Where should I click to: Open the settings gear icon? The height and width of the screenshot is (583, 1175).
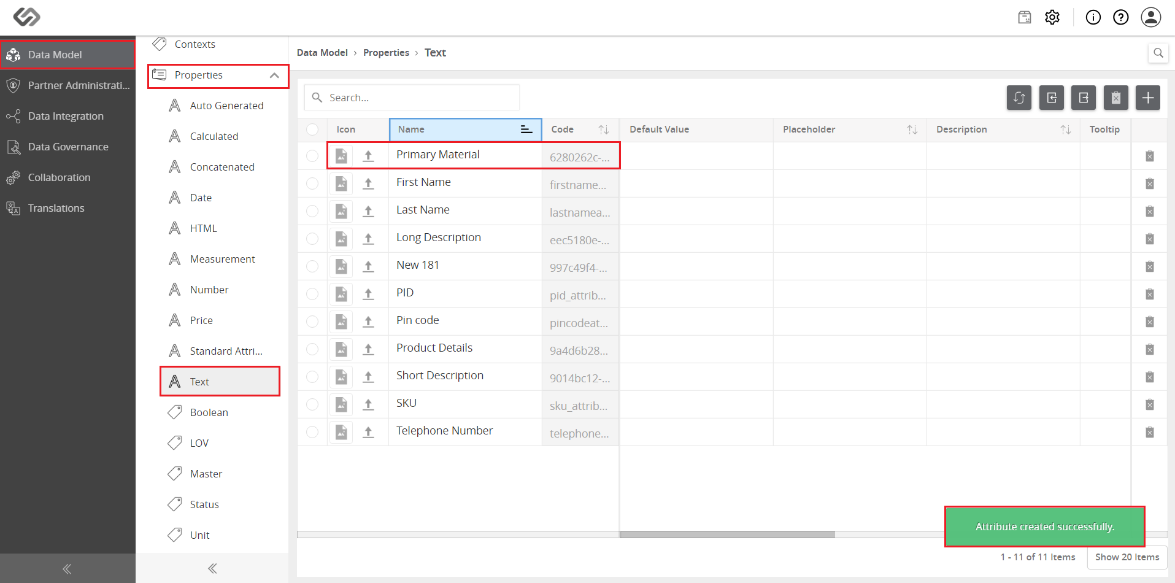point(1052,17)
